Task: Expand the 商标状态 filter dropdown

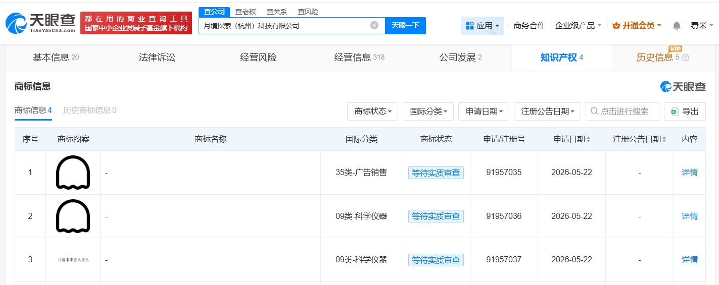Action: 372,111
